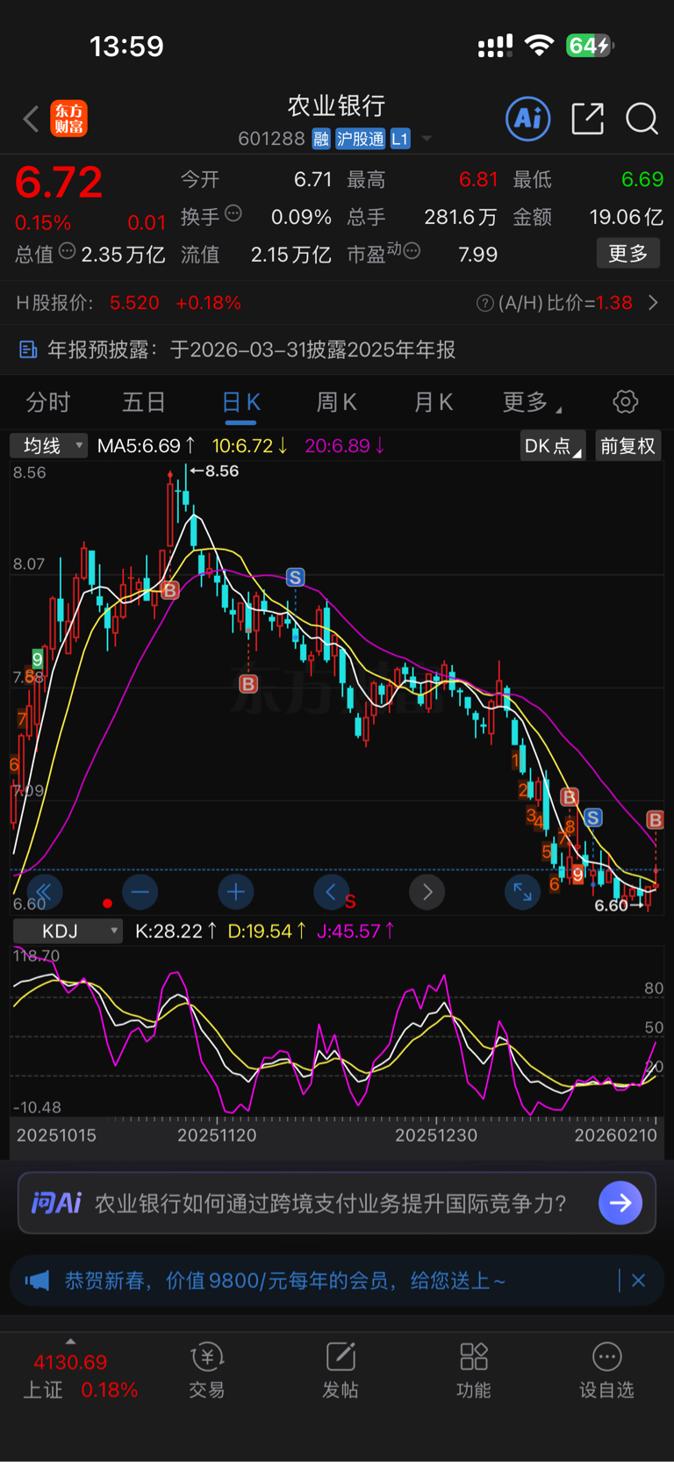The image size is (674, 1462).
Task: Open DK点 dropdown
Action: [x=552, y=446]
